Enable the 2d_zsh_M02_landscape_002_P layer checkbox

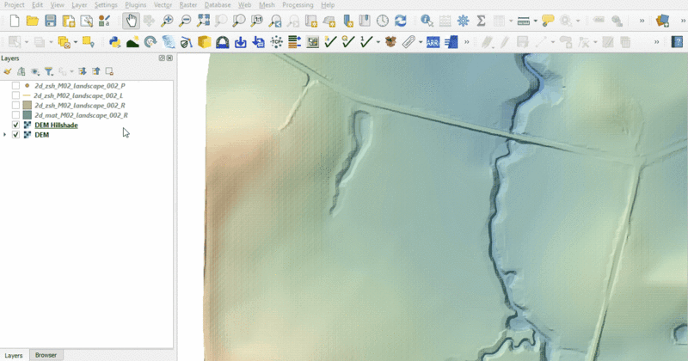[15, 87]
